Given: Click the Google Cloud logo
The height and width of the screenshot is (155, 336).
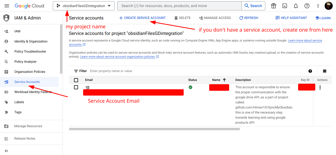Looking at the screenshot, I should pyautogui.click(x=29, y=6).
